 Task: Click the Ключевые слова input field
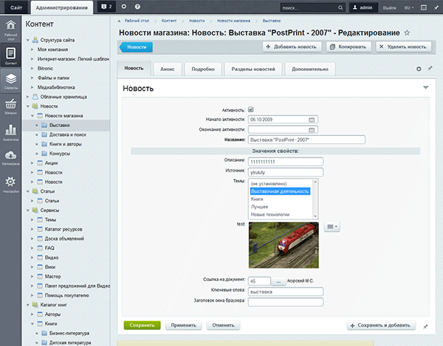[286, 291]
